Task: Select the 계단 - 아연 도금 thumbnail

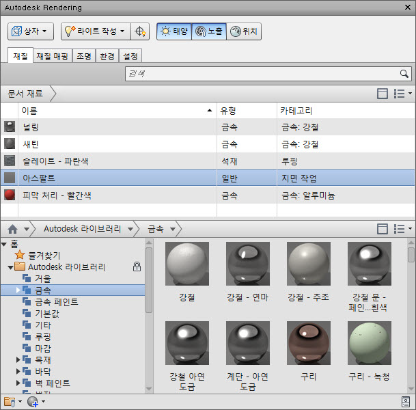Action: [248, 343]
